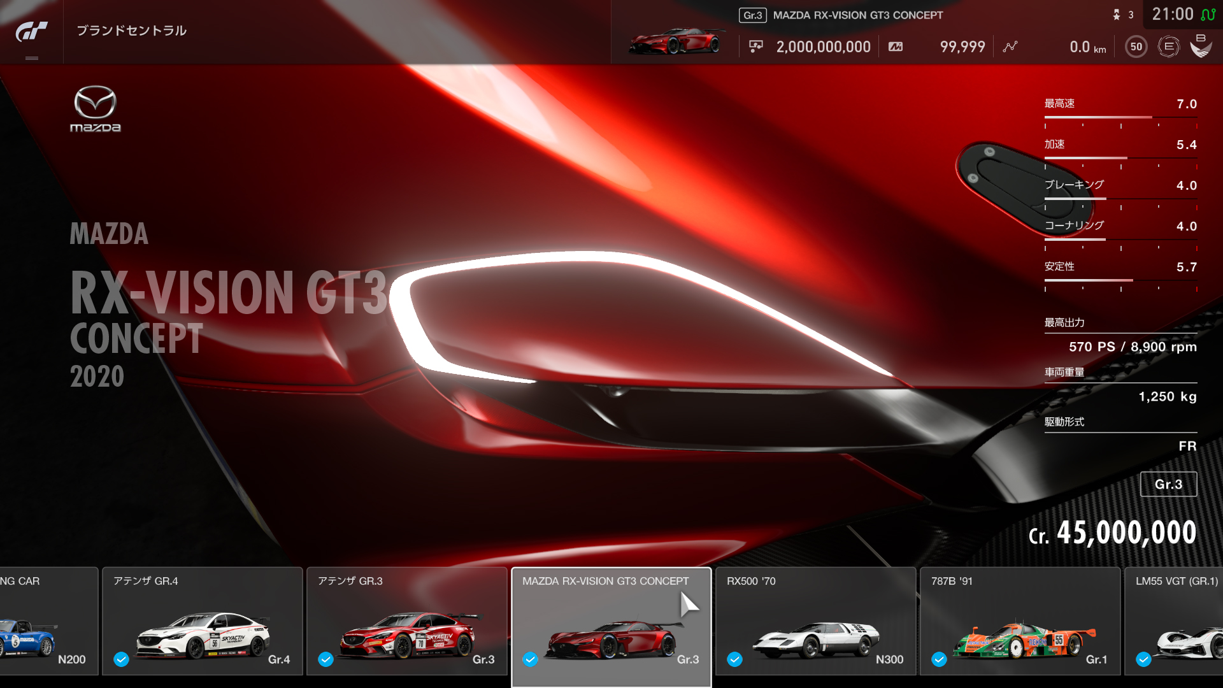Click the level 50 collector badge
Image resolution: width=1223 pixels, height=688 pixels.
pyautogui.click(x=1136, y=47)
